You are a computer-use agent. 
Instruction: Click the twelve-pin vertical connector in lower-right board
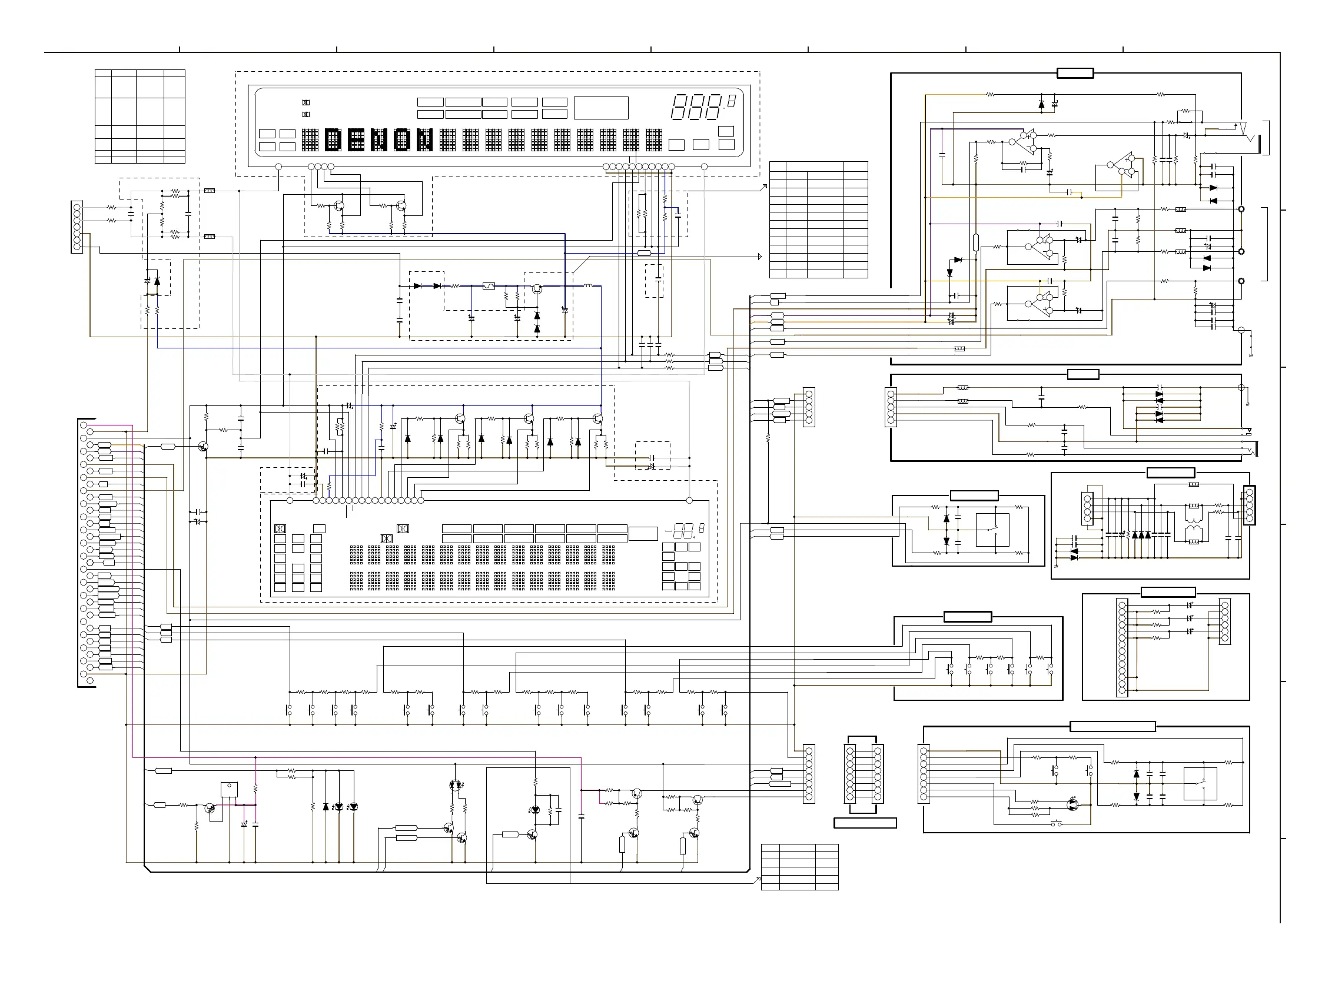[1121, 648]
